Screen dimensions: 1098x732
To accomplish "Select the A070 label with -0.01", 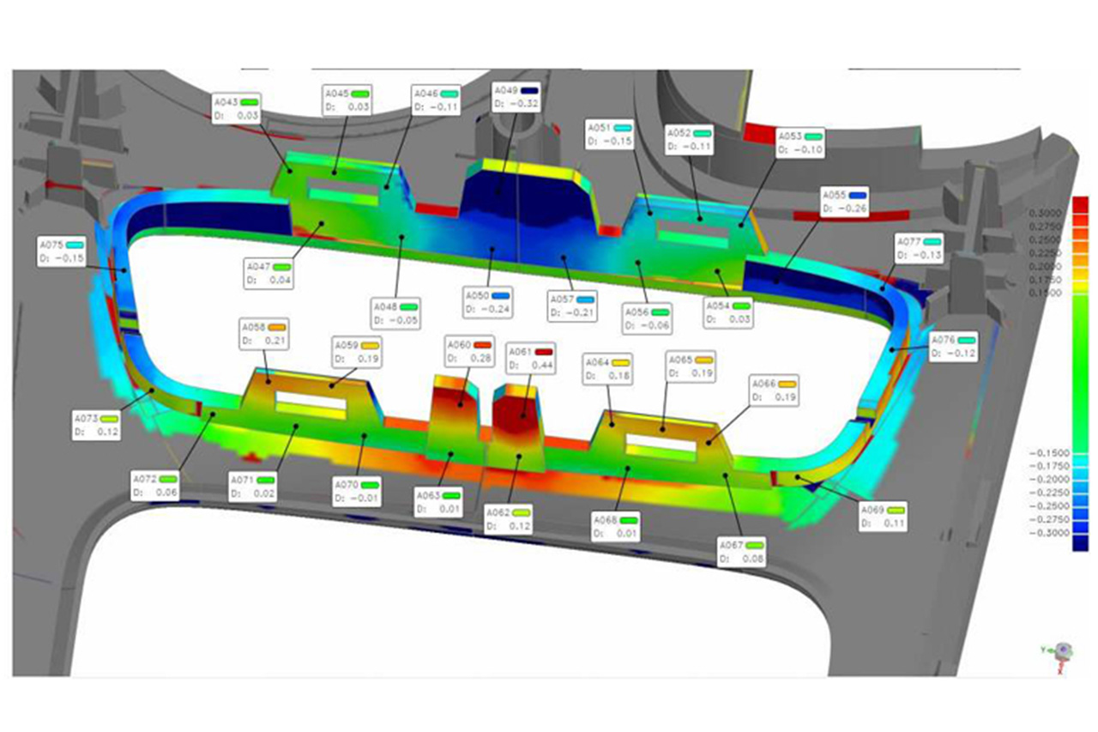I will [358, 492].
